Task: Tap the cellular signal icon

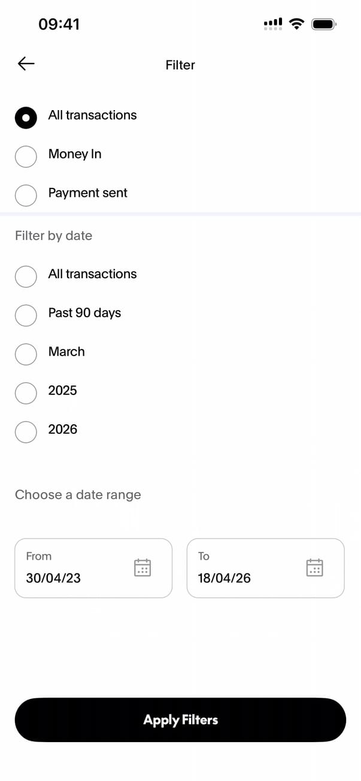Action: click(273, 24)
